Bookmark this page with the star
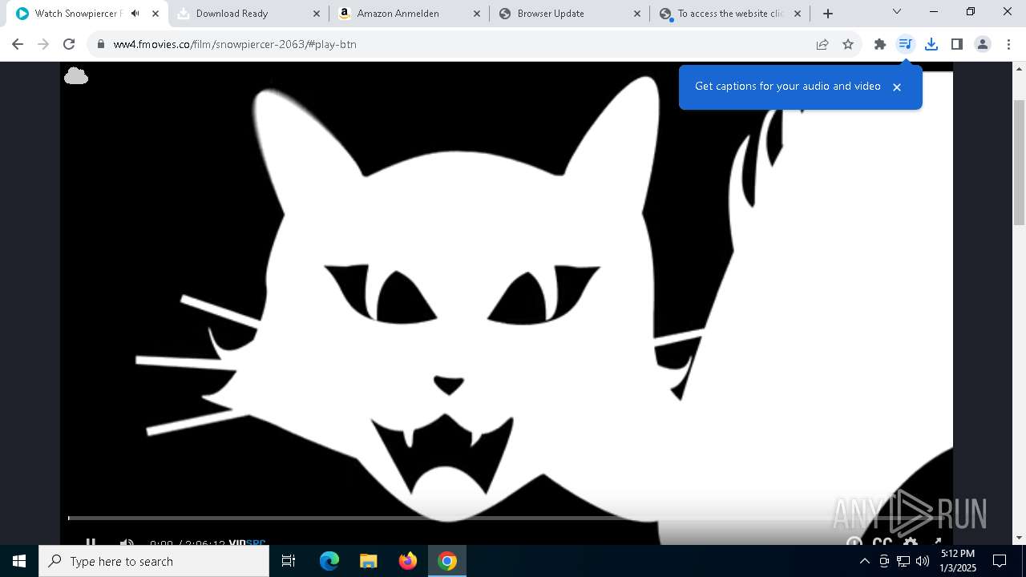The image size is (1026, 577). click(848, 44)
